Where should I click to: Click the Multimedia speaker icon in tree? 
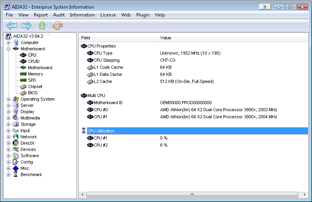16,118
